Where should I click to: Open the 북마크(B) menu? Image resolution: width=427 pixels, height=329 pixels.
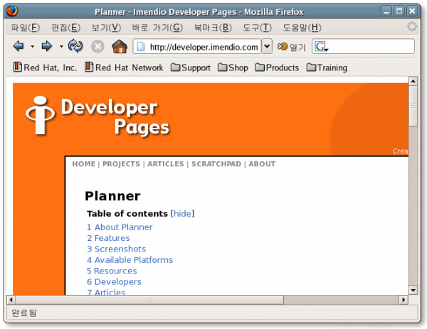(x=213, y=28)
